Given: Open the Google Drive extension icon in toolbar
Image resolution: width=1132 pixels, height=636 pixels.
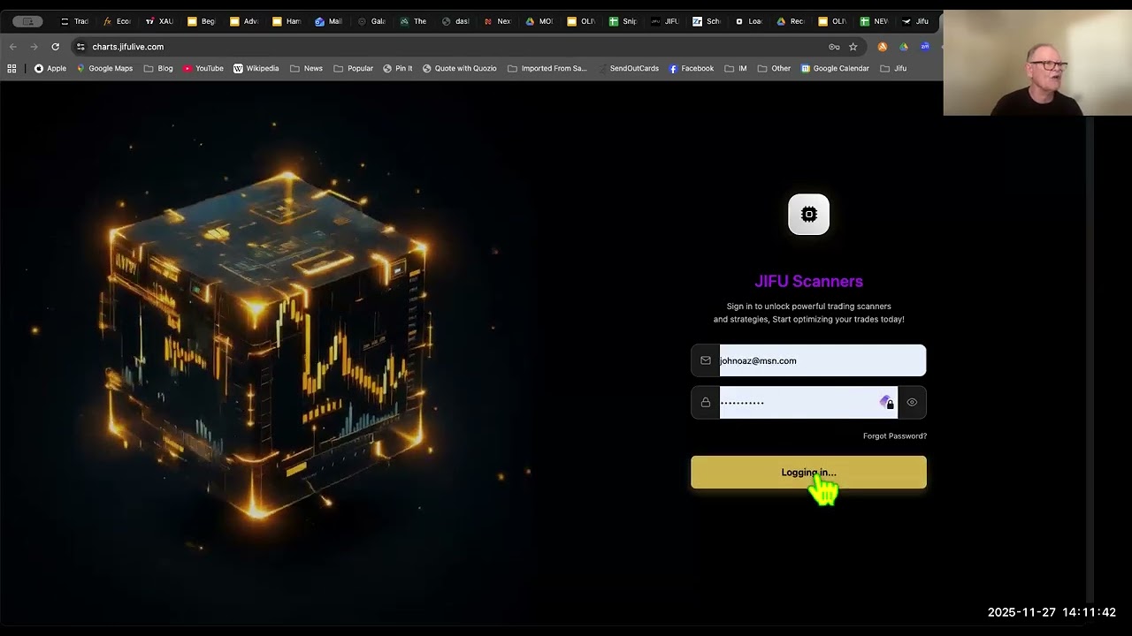Looking at the screenshot, I should coord(903,47).
